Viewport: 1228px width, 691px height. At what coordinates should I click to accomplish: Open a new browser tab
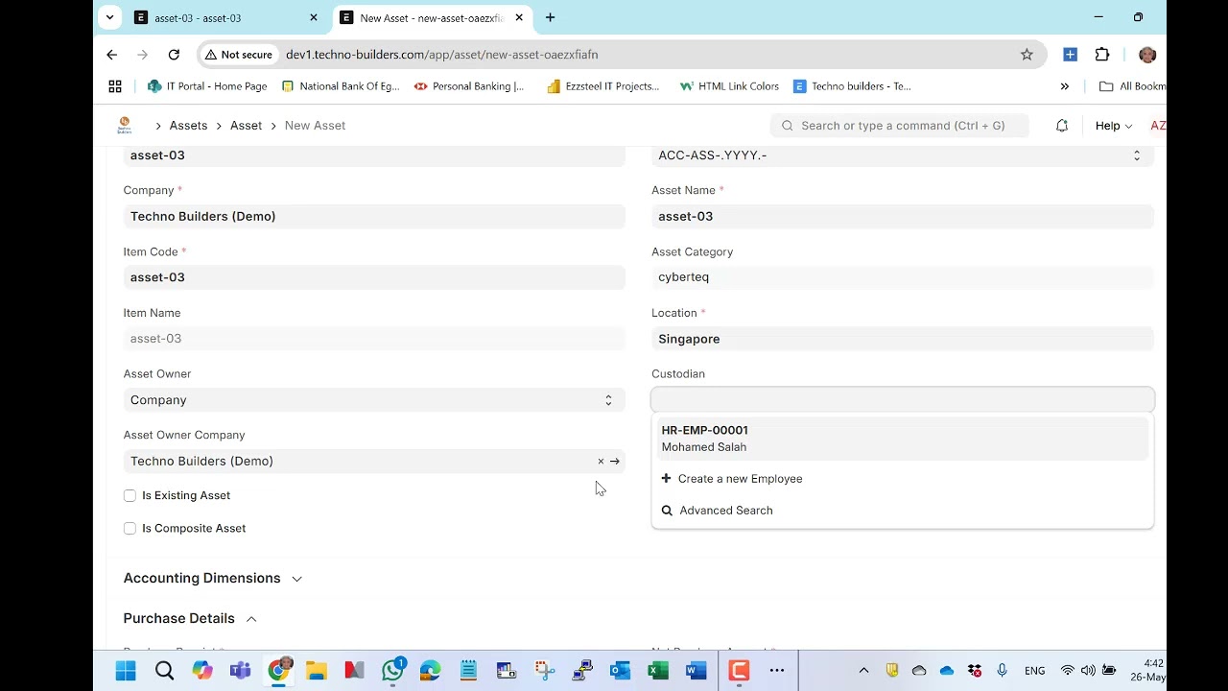coord(550,17)
